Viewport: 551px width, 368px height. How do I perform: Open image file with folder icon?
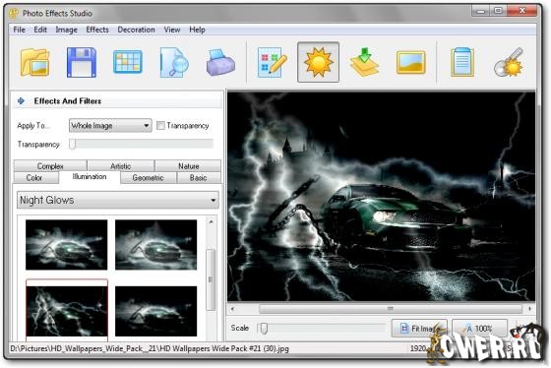pos(34,63)
